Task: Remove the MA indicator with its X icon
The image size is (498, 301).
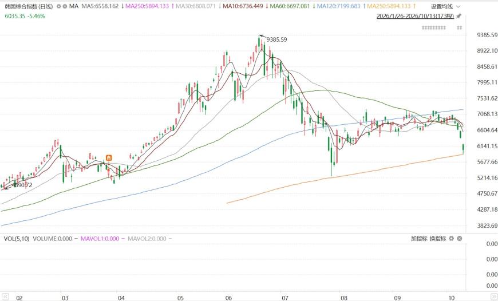Action: tap(65, 6)
